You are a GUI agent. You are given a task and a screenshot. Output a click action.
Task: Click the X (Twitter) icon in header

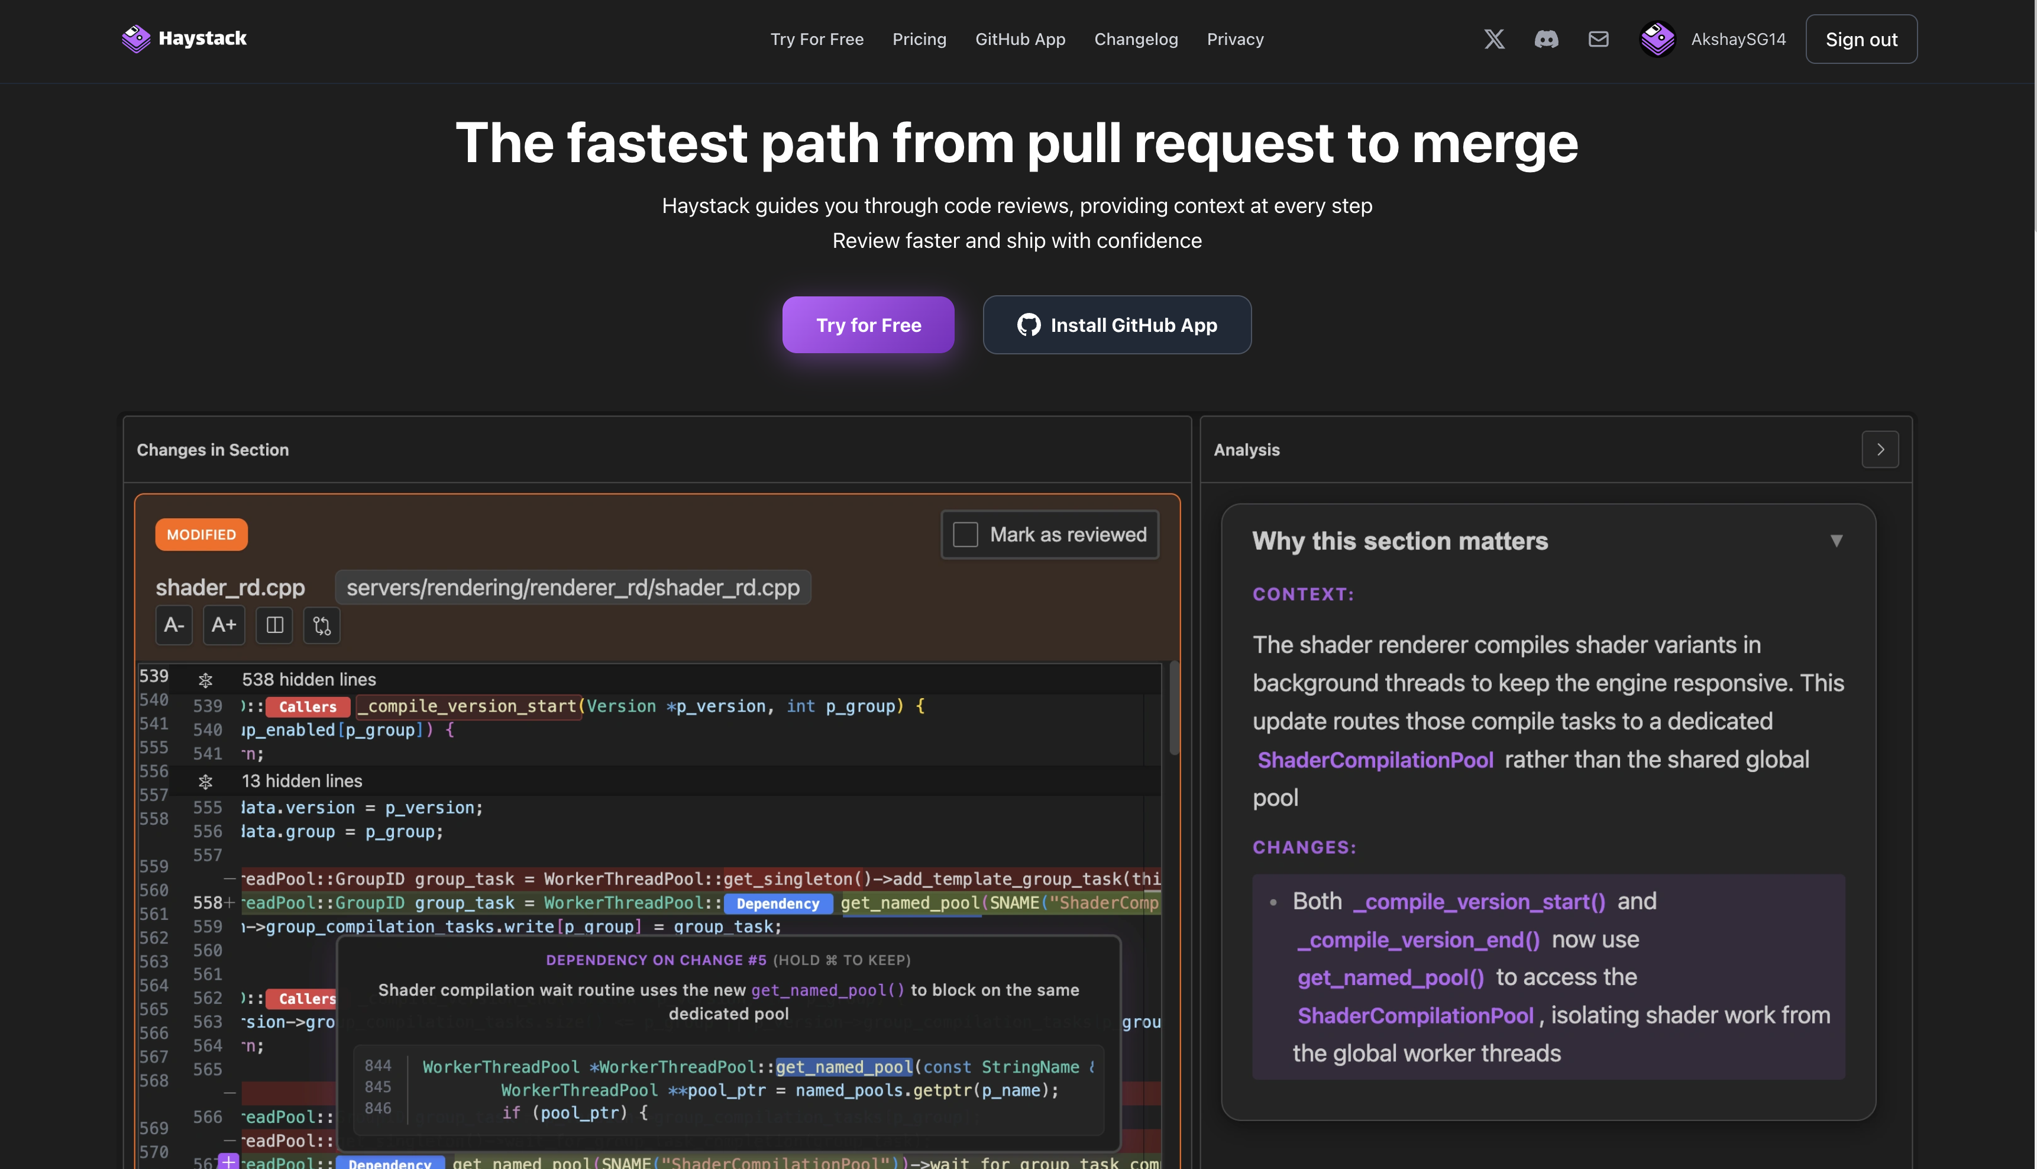coord(1493,38)
